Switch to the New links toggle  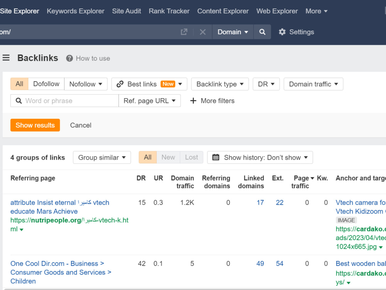(168, 157)
